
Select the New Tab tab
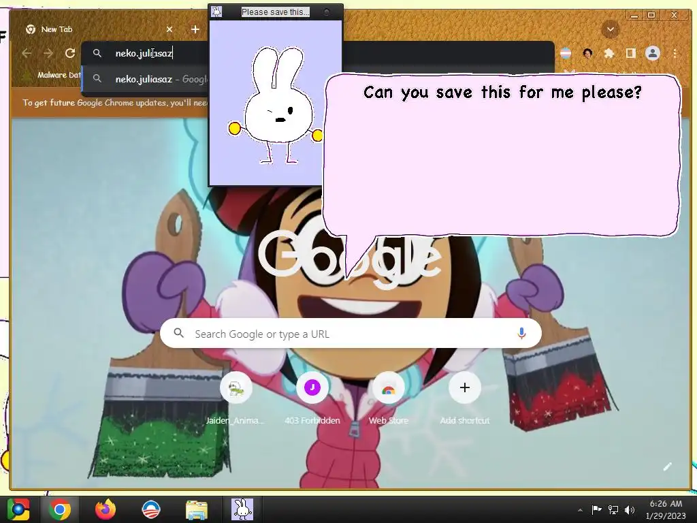point(99,29)
